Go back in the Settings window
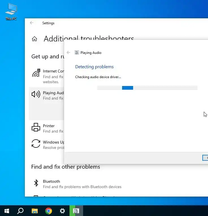Image resolution: width=208 pixels, height=216 pixels. (32, 23)
